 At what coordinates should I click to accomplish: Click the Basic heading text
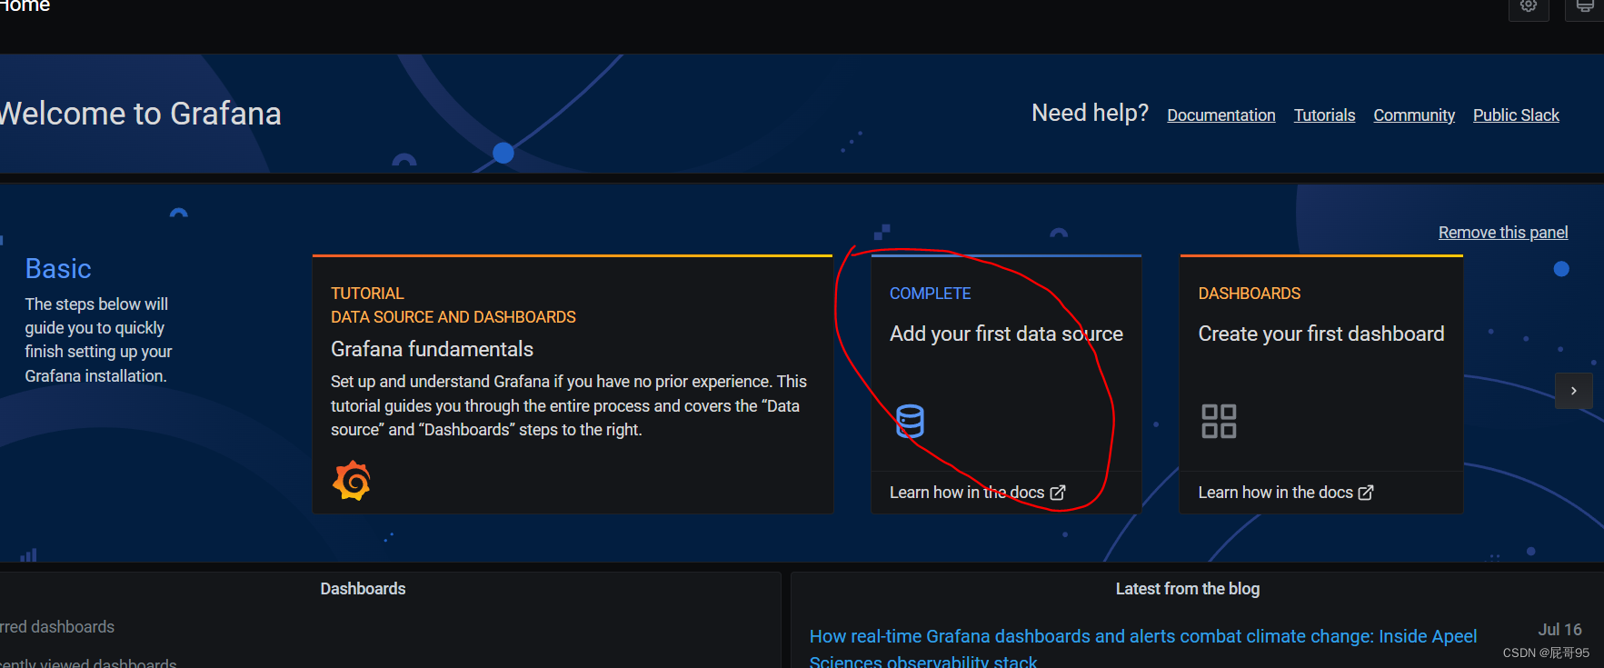(58, 269)
